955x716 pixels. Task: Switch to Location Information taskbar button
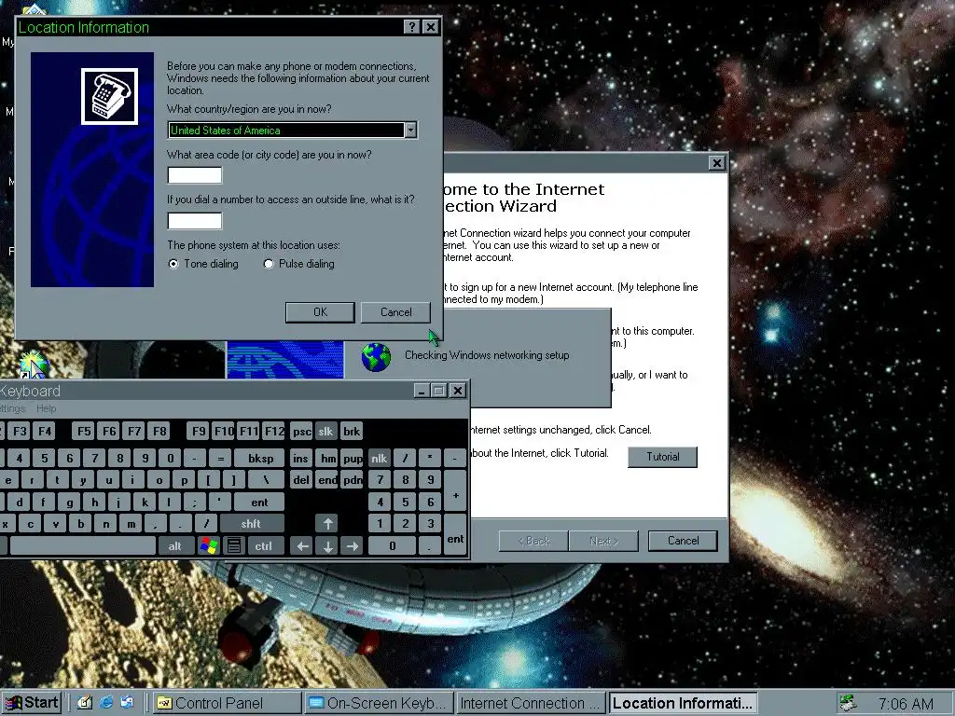682,703
